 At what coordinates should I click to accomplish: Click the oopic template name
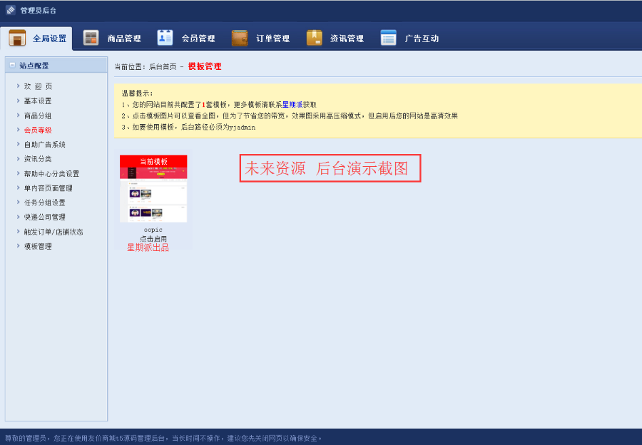coord(153,230)
